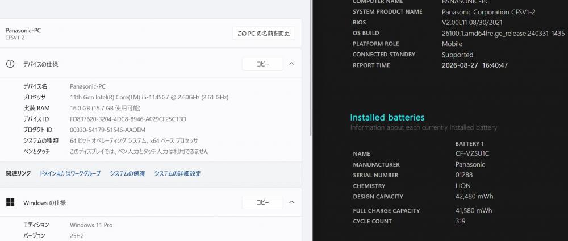Viewport: 568px width, 241px height.
Task: Click the processor name value text
Action: [x=149, y=97]
